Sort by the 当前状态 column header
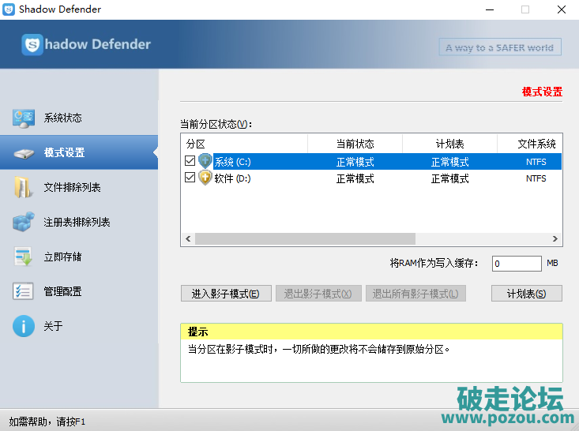This screenshot has height=431, width=579. tap(355, 144)
